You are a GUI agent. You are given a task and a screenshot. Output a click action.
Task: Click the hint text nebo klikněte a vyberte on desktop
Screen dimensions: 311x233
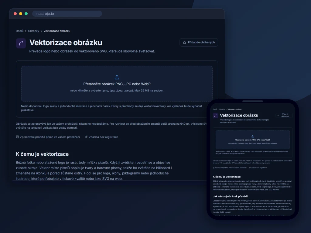pyautogui.click(x=117, y=90)
